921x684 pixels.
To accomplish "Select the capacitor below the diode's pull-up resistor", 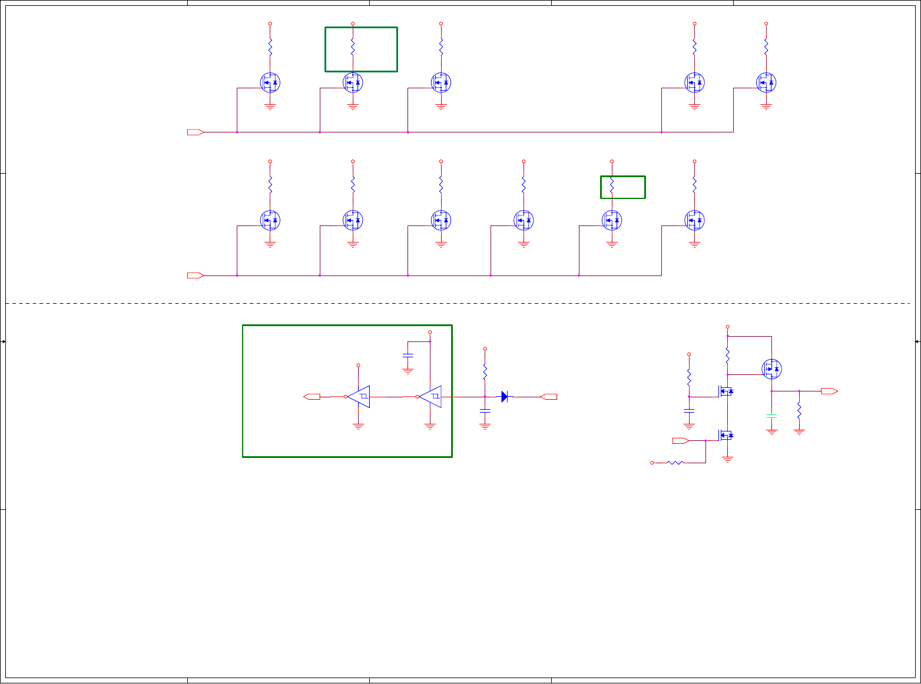I will click(485, 412).
